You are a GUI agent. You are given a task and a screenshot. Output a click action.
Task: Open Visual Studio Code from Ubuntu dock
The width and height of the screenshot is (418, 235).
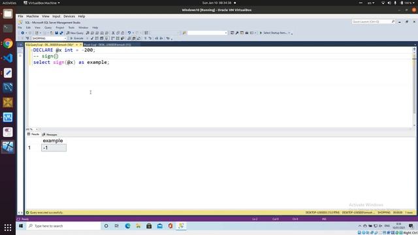8,58
